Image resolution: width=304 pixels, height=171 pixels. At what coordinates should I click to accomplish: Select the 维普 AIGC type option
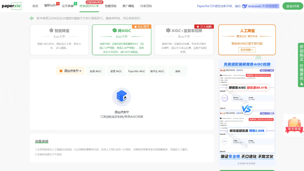[116, 71]
